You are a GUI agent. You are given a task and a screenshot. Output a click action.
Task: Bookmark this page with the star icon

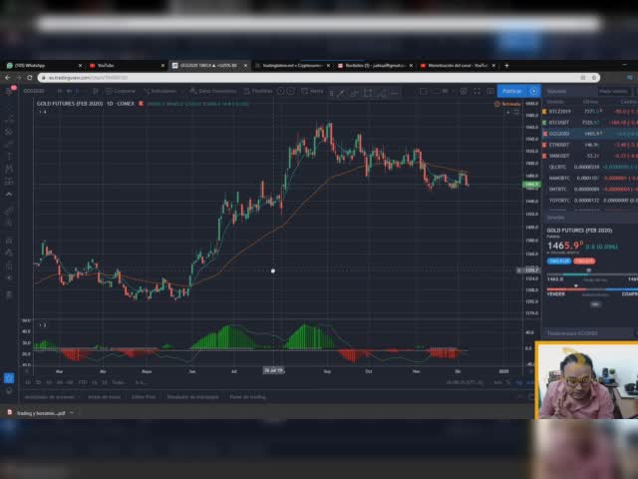594,78
